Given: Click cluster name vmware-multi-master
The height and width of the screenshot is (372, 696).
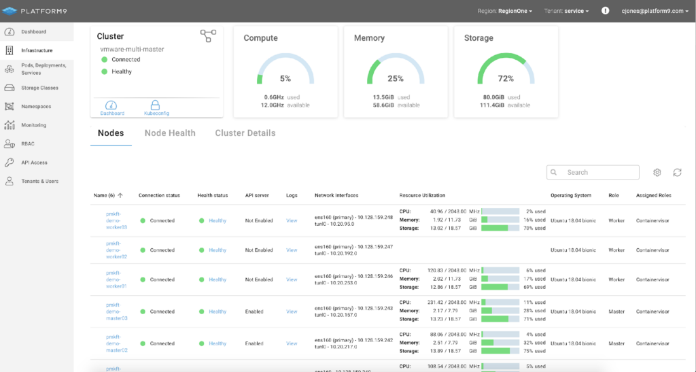Looking at the screenshot, I should 133,49.
